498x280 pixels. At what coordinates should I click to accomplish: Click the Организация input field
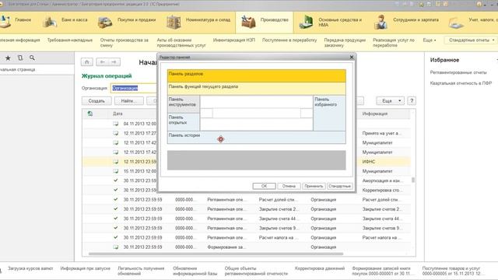tap(134, 88)
